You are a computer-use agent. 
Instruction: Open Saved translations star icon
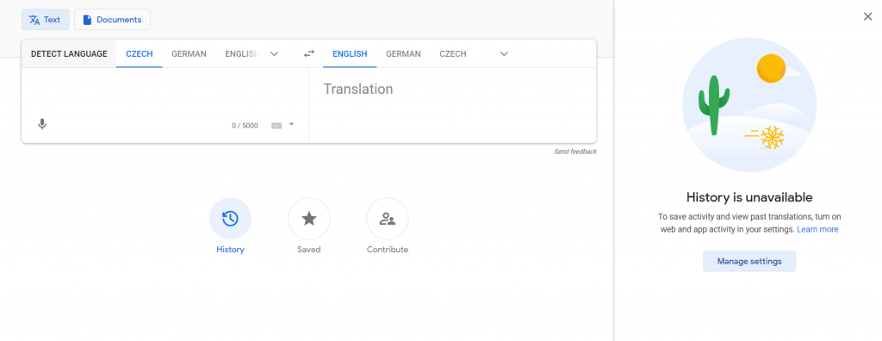pyautogui.click(x=309, y=219)
